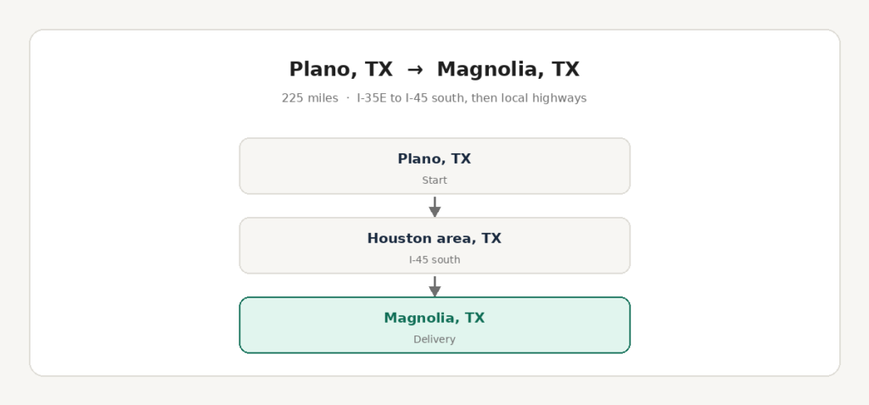Click the right arrow symbol in the title
Image resolution: width=869 pixels, height=405 pixels.
[x=414, y=70]
